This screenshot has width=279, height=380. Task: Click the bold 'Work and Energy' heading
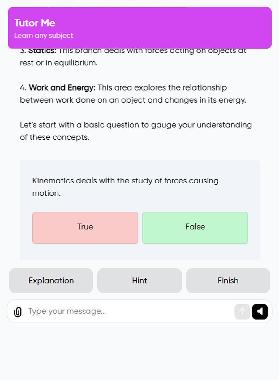pyautogui.click(x=61, y=88)
